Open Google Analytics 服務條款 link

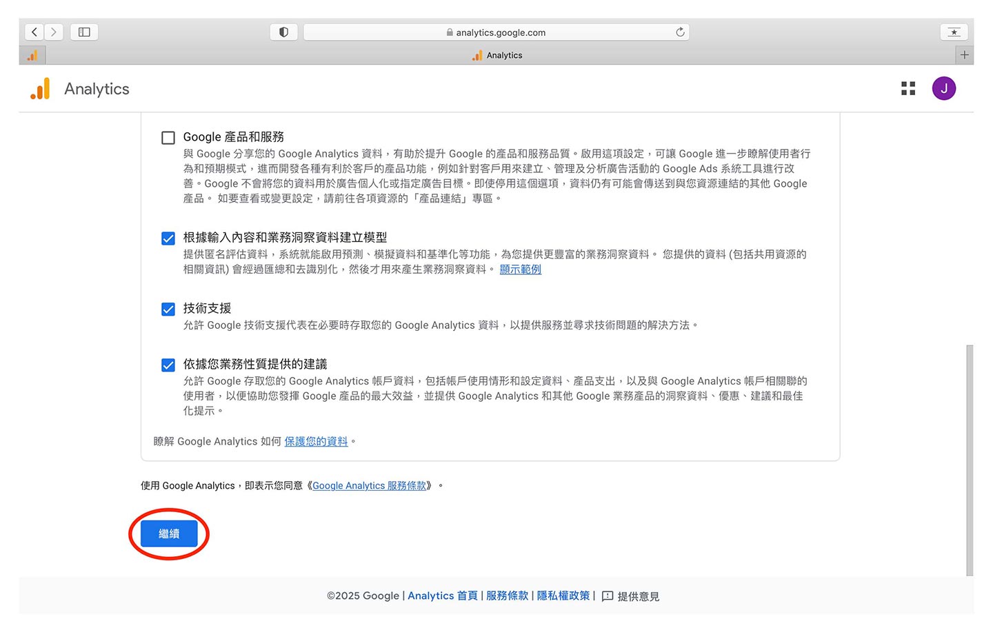(369, 486)
